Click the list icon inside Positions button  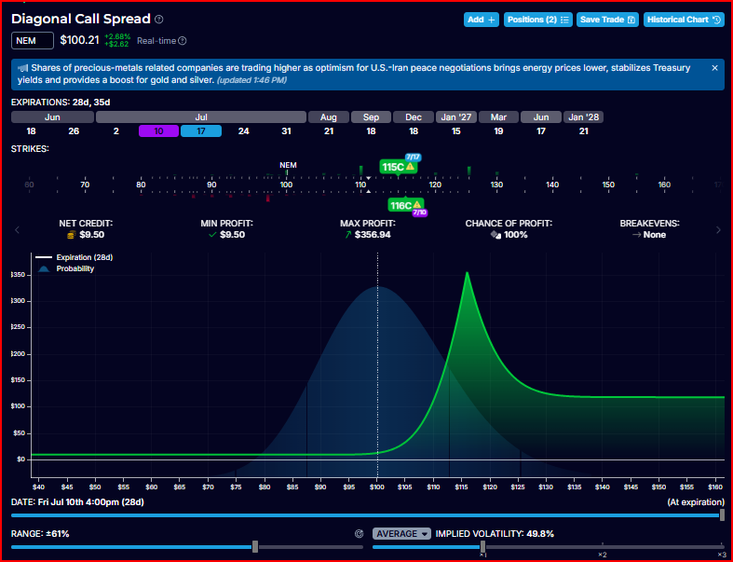tap(564, 20)
